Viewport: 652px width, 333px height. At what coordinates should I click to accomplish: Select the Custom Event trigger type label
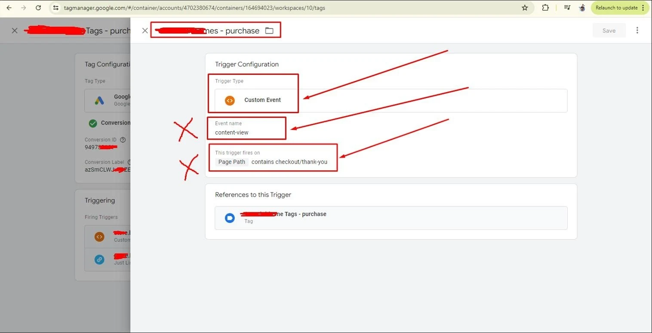point(262,100)
